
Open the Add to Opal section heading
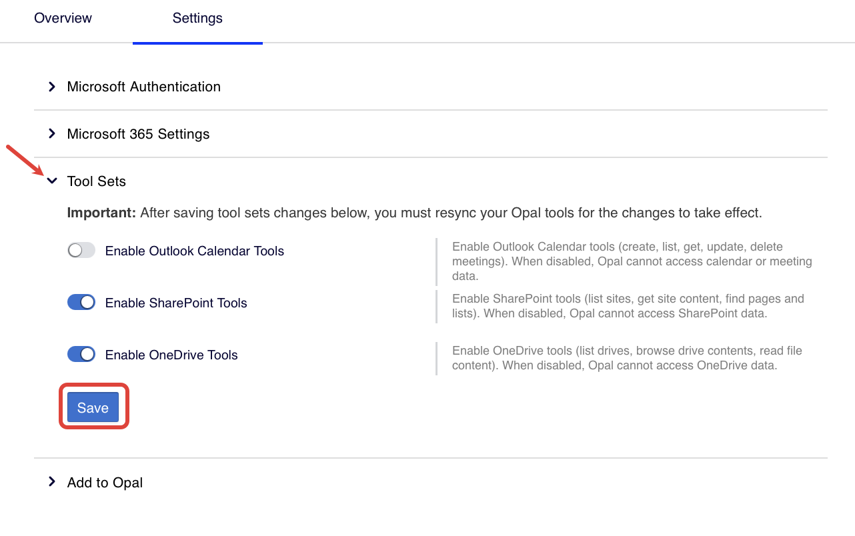(x=105, y=483)
